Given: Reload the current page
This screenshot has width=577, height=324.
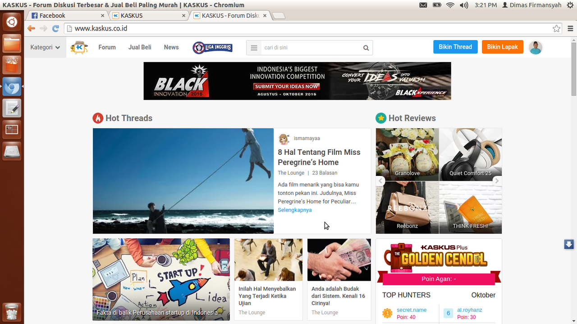Looking at the screenshot, I should [55, 28].
